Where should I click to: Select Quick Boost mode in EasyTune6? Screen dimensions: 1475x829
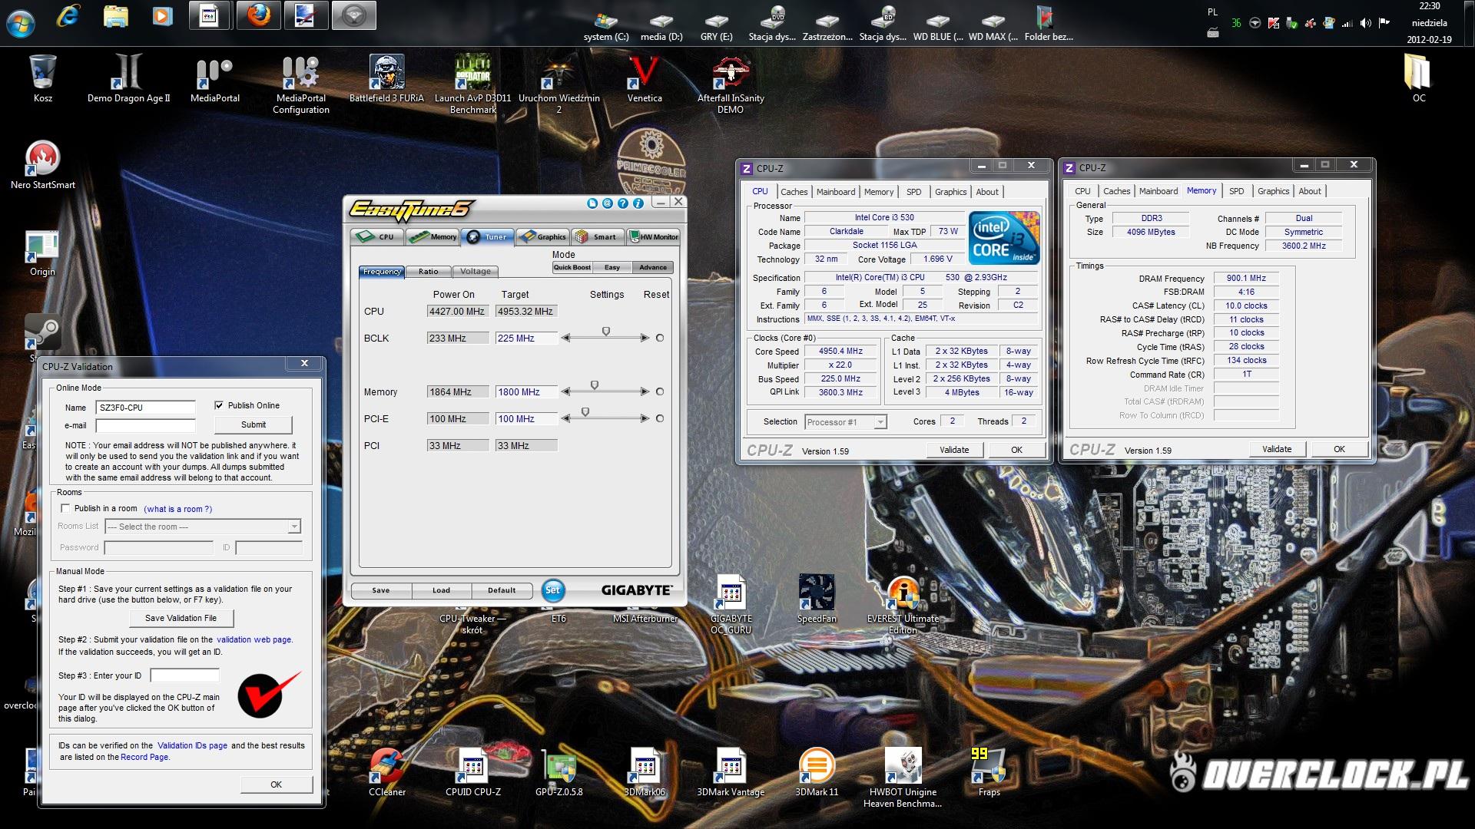point(572,267)
